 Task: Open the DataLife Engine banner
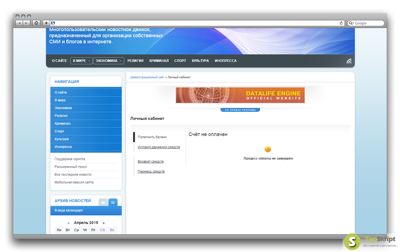(x=240, y=95)
